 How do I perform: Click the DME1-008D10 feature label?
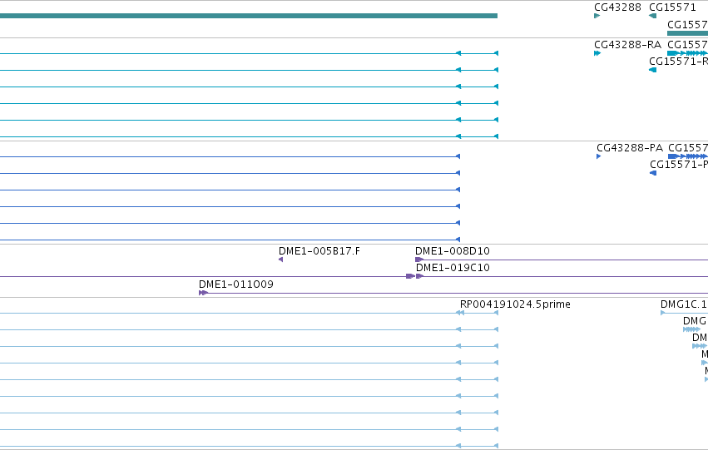tap(453, 251)
